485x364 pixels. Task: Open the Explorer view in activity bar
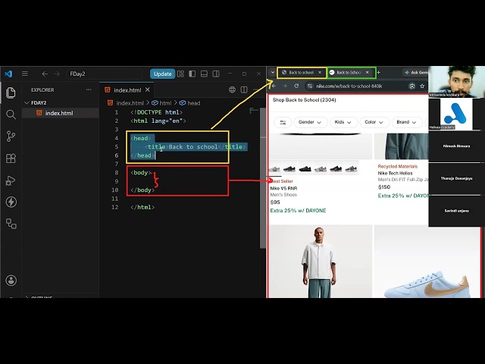11,93
